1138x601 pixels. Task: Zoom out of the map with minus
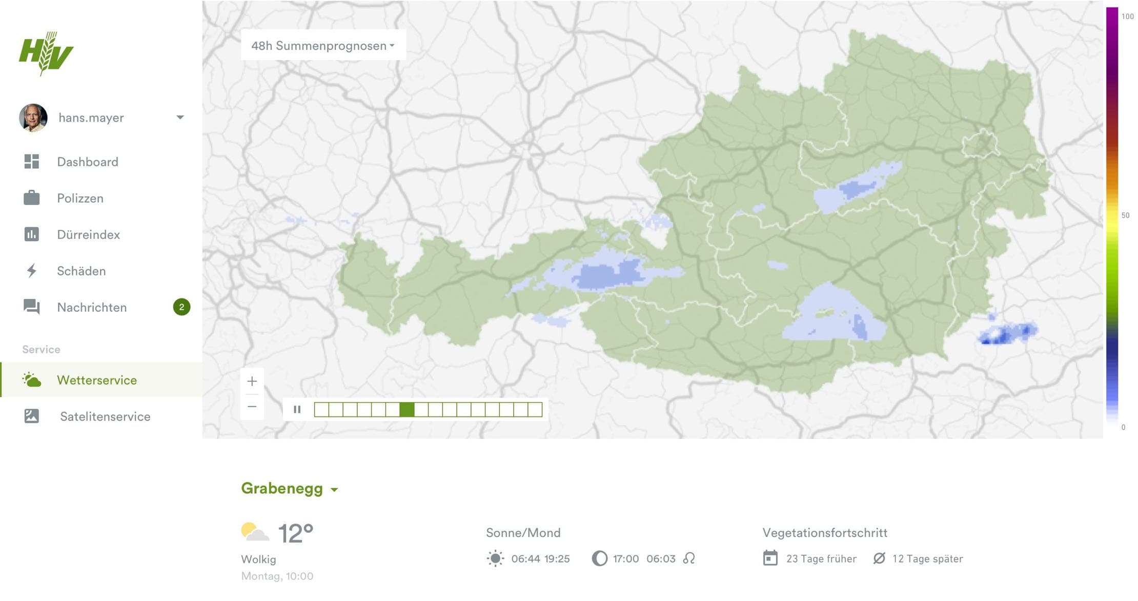[252, 407]
